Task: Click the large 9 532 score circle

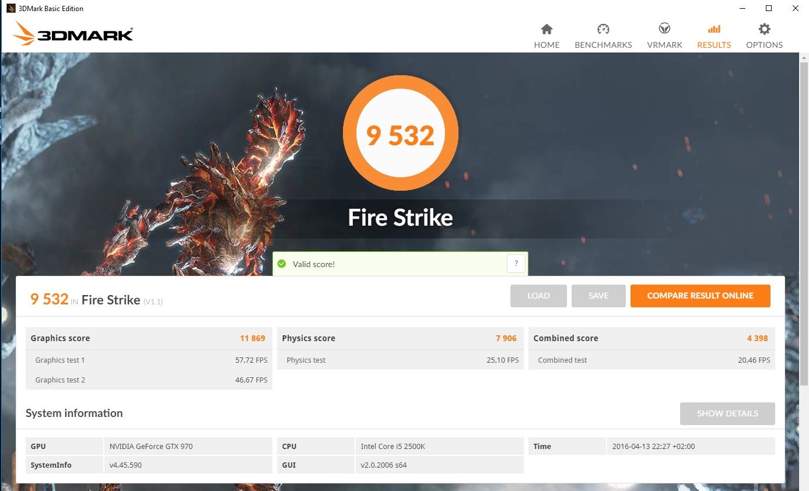Action: (x=401, y=133)
